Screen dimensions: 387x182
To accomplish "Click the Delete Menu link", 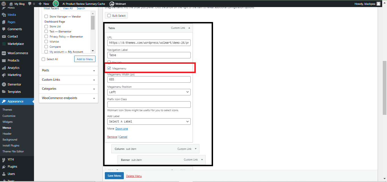I will [134, 176].
